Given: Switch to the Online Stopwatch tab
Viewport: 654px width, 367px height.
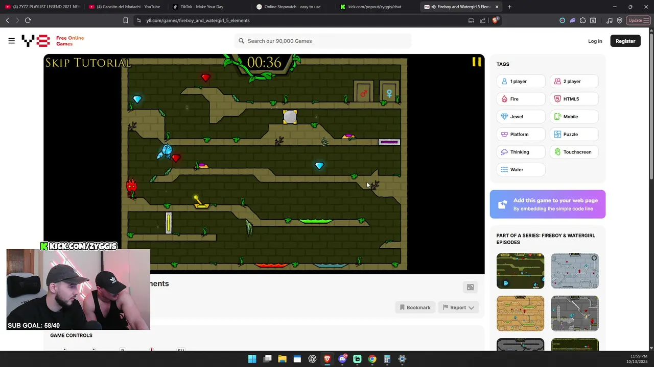Looking at the screenshot, I should [x=293, y=7].
